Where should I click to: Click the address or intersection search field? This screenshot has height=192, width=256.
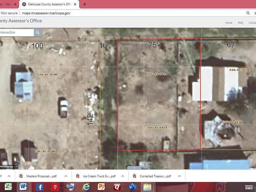pyautogui.click(x=16, y=33)
